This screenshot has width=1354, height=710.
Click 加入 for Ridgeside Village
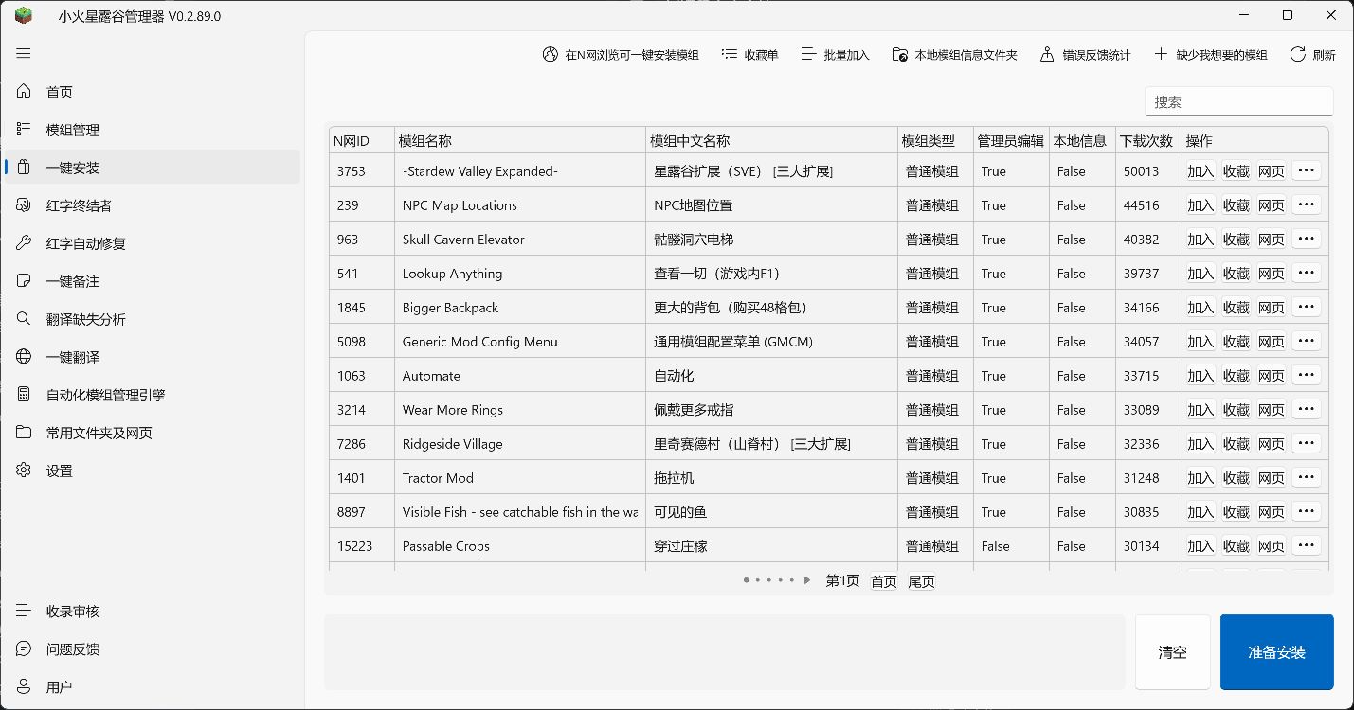tap(1201, 444)
